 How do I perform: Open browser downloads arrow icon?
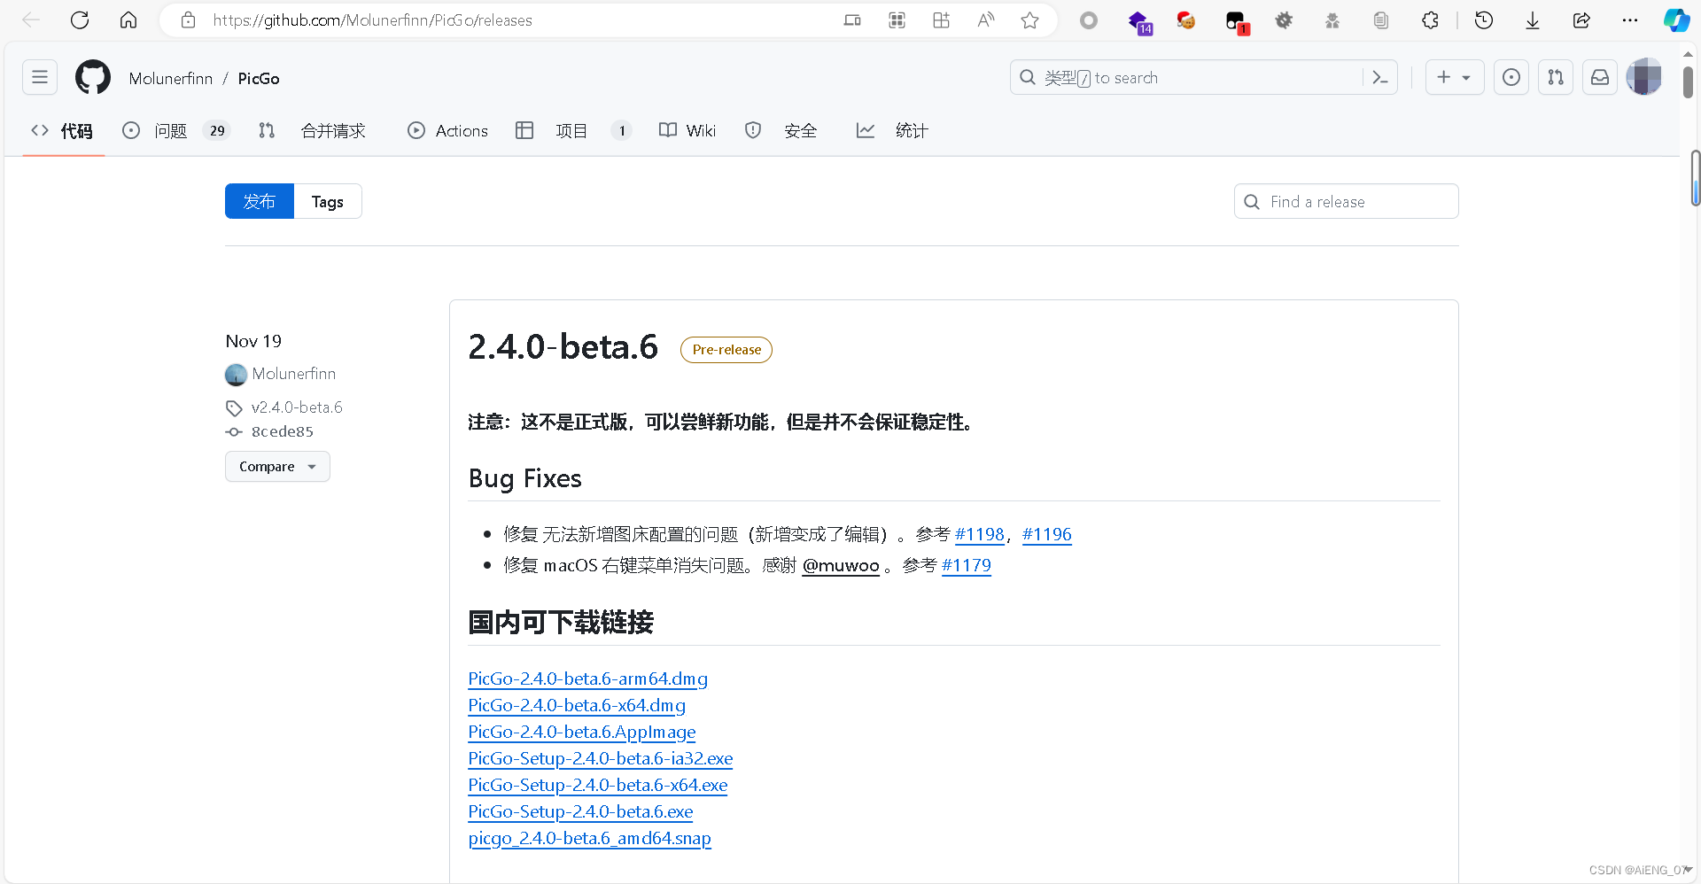click(1533, 20)
